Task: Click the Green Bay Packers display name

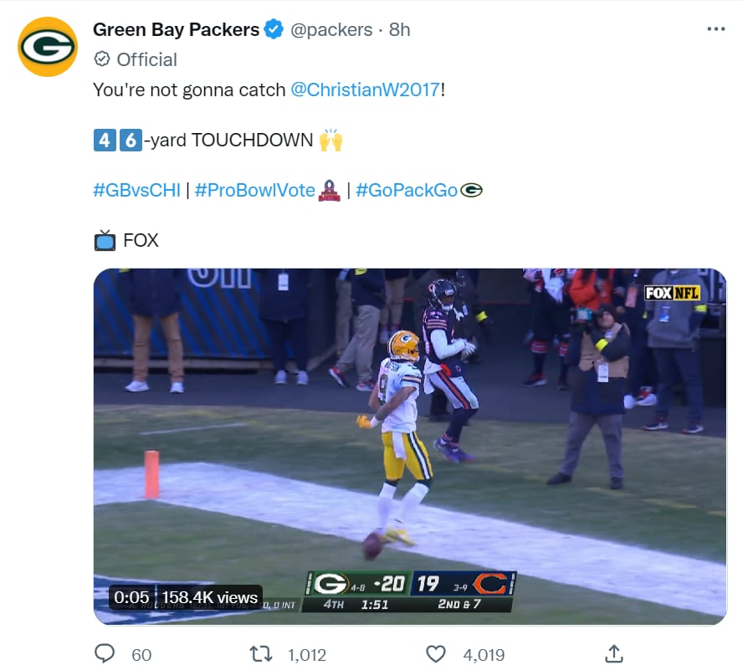Action: [176, 29]
